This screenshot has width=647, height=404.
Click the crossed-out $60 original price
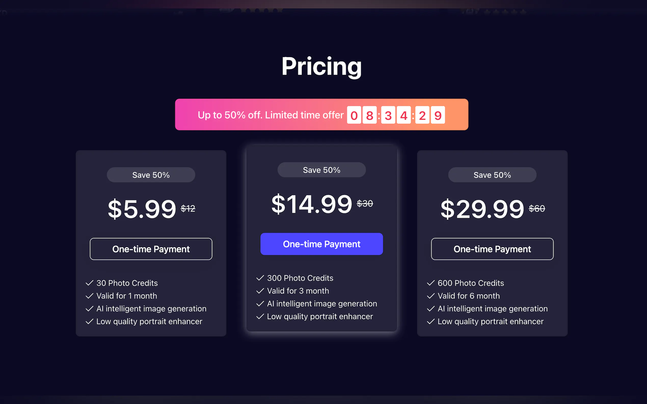point(536,208)
